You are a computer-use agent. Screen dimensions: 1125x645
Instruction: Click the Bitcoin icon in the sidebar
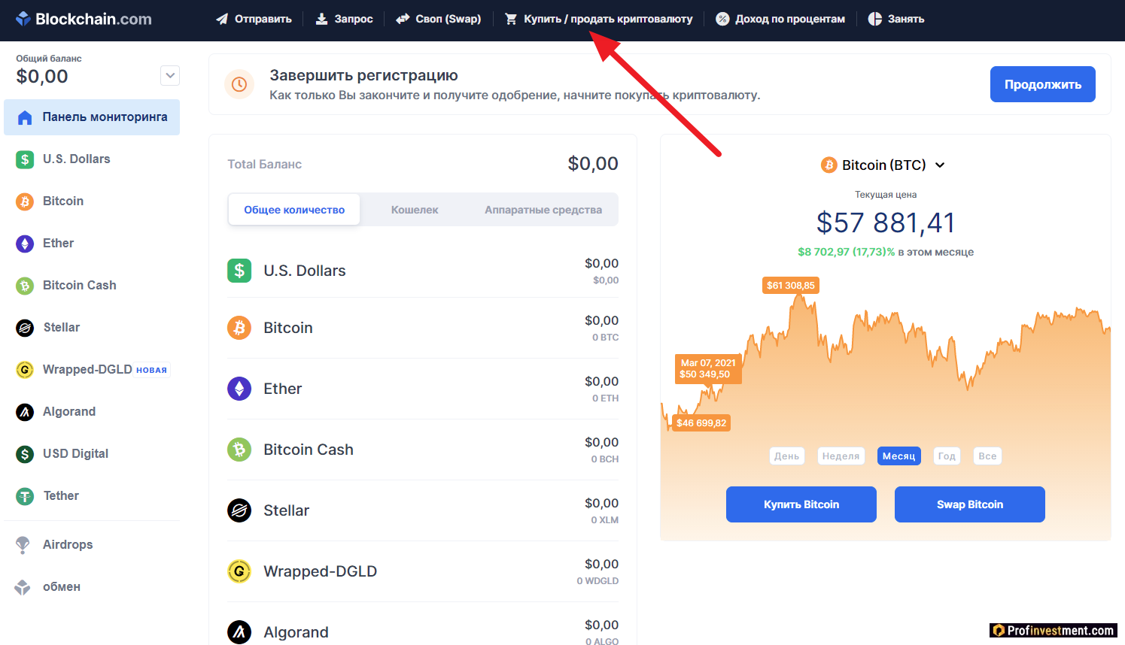pos(25,201)
